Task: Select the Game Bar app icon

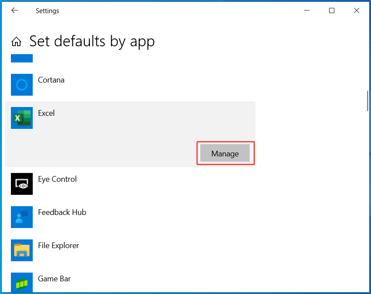Action: point(22,282)
